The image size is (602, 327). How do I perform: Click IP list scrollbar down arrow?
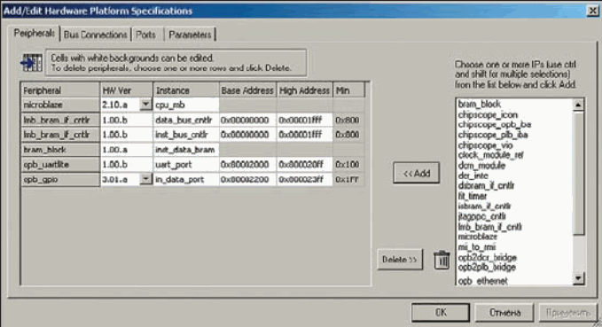[578, 278]
